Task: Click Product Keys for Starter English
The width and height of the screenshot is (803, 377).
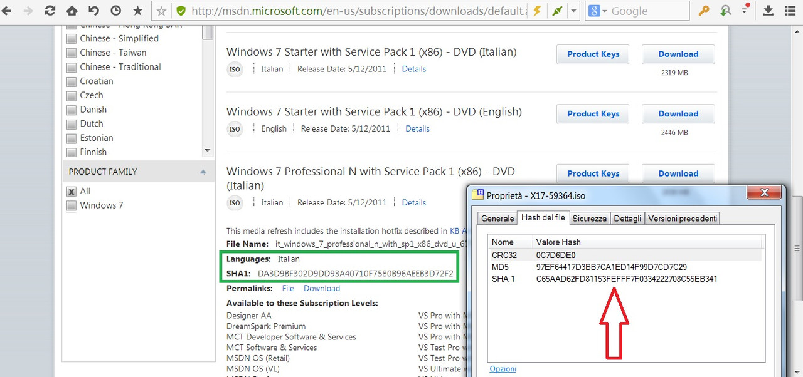Action: click(x=593, y=114)
